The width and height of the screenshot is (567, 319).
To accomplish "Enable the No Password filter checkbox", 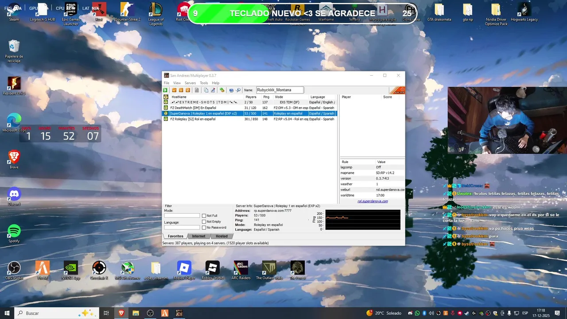I will 204,227.
